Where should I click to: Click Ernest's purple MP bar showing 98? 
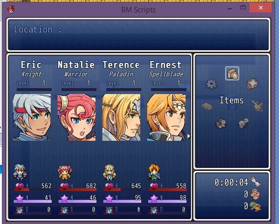click(167, 201)
